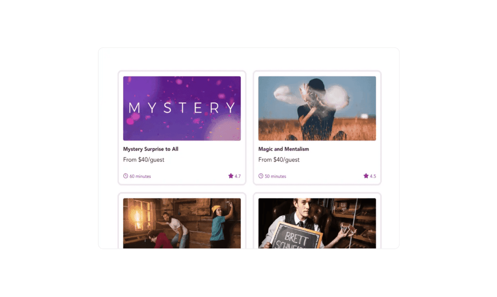Click the 4.5 rating value
This screenshot has height=297, width=497.
pos(373,176)
